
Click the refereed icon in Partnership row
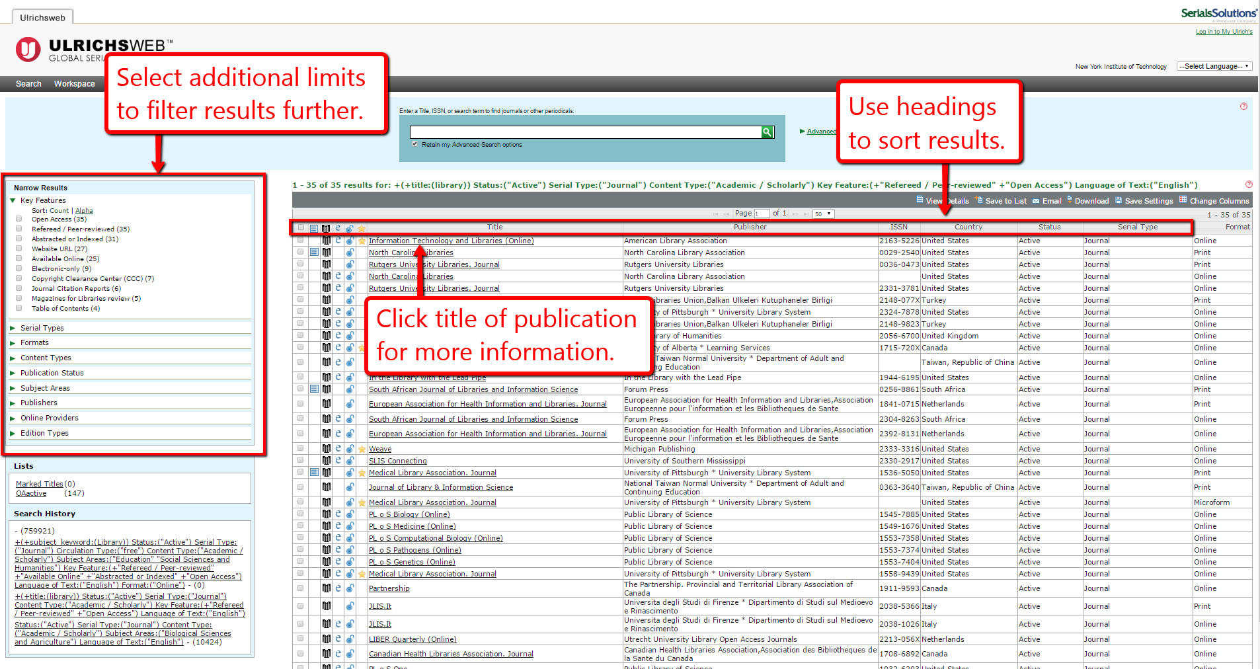click(x=326, y=588)
